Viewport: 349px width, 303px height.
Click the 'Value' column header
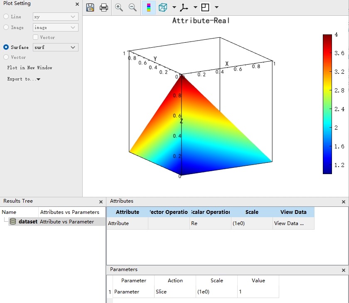[x=258, y=281]
